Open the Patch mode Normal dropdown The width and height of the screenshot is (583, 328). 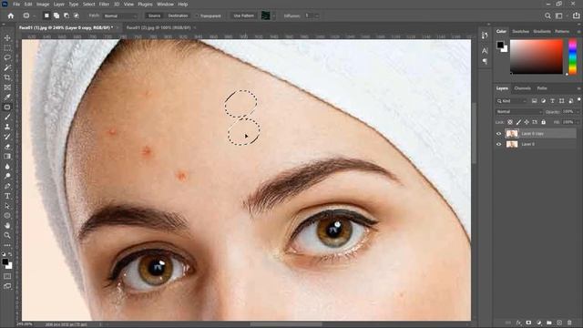click(120, 16)
